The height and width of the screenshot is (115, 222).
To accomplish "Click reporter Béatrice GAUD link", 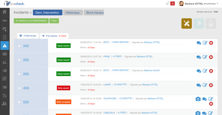I will (x=152, y=70).
